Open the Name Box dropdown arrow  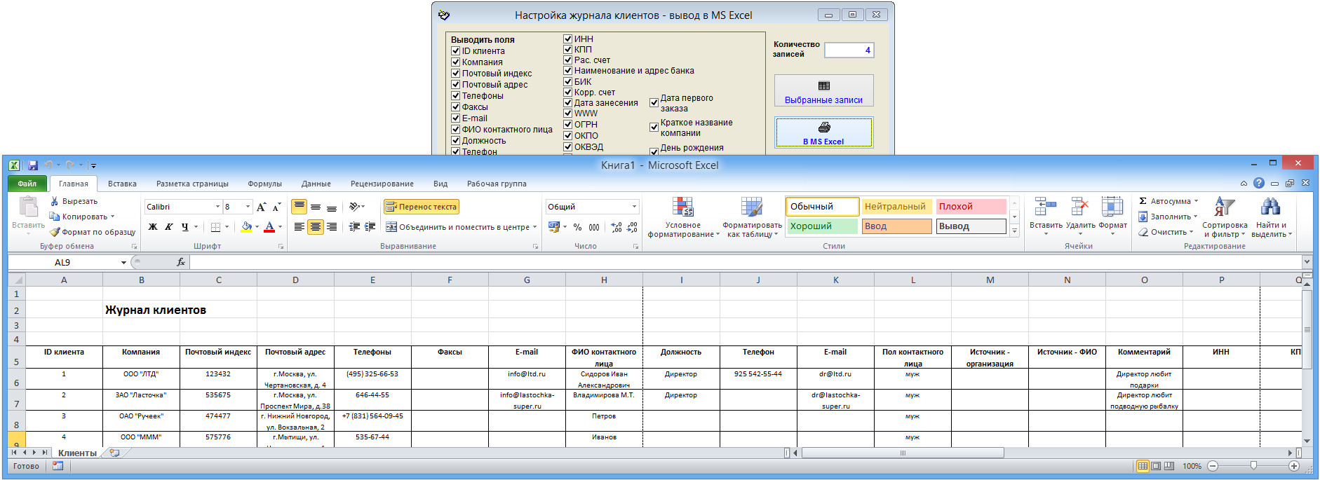(x=123, y=263)
